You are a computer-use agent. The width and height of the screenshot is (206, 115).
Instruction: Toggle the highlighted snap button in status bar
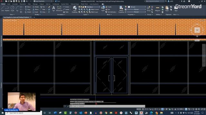point(163,109)
